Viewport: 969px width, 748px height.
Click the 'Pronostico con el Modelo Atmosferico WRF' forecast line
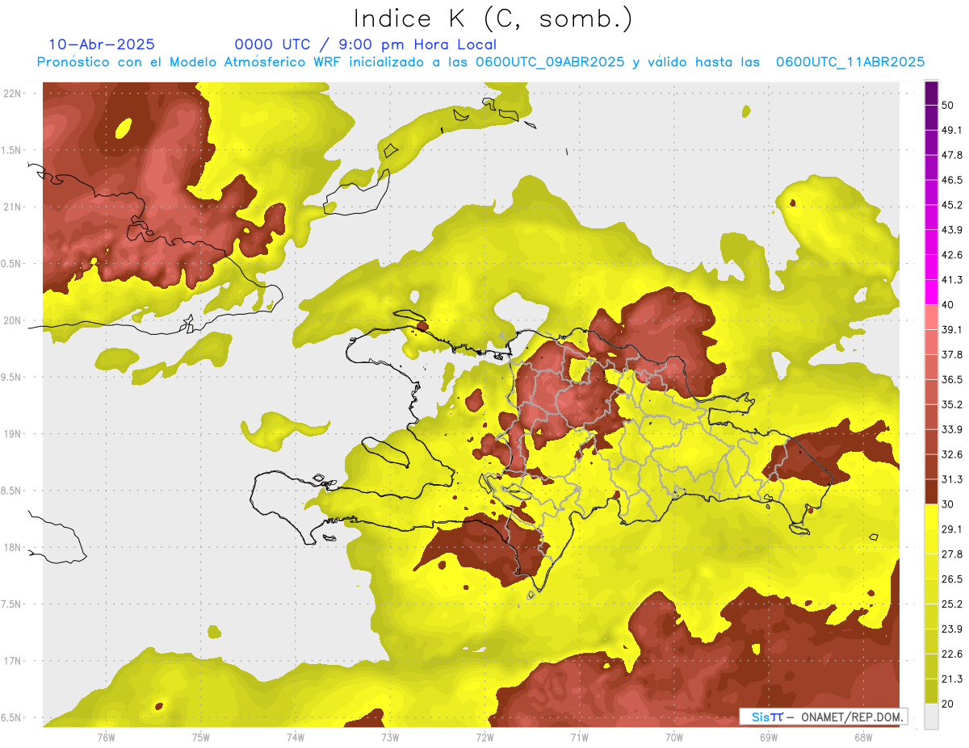[x=481, y=62]
